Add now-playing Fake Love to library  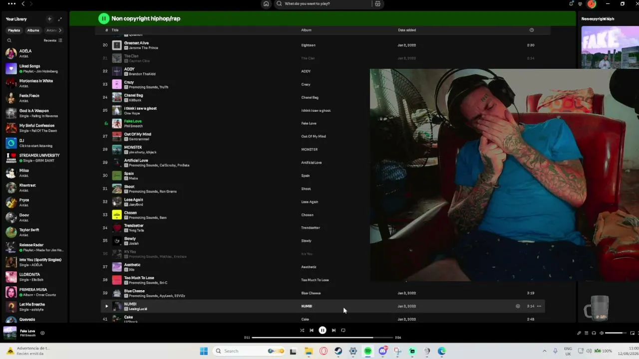pos(42,333)
